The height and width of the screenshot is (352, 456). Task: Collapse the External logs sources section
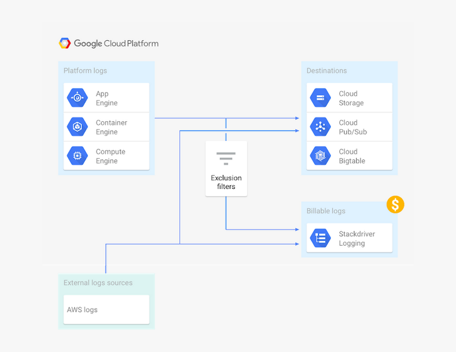point(98,283)
